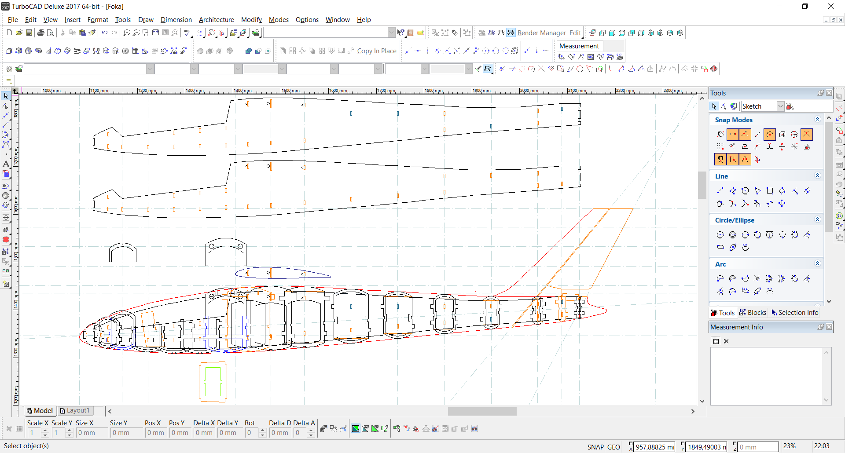Image resolution: width=845 pixels, height=453 pixels.
Task: Open the Render Manager
Action: click(541, 33)
